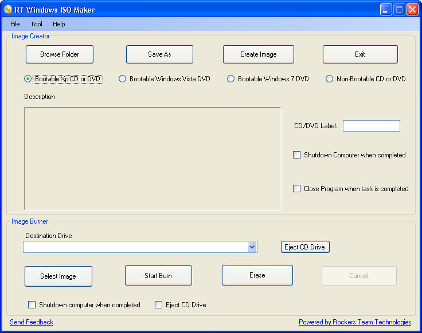Open the Tool menu
422x333 pixels.
pyautogui.click(x=37, y=24)
